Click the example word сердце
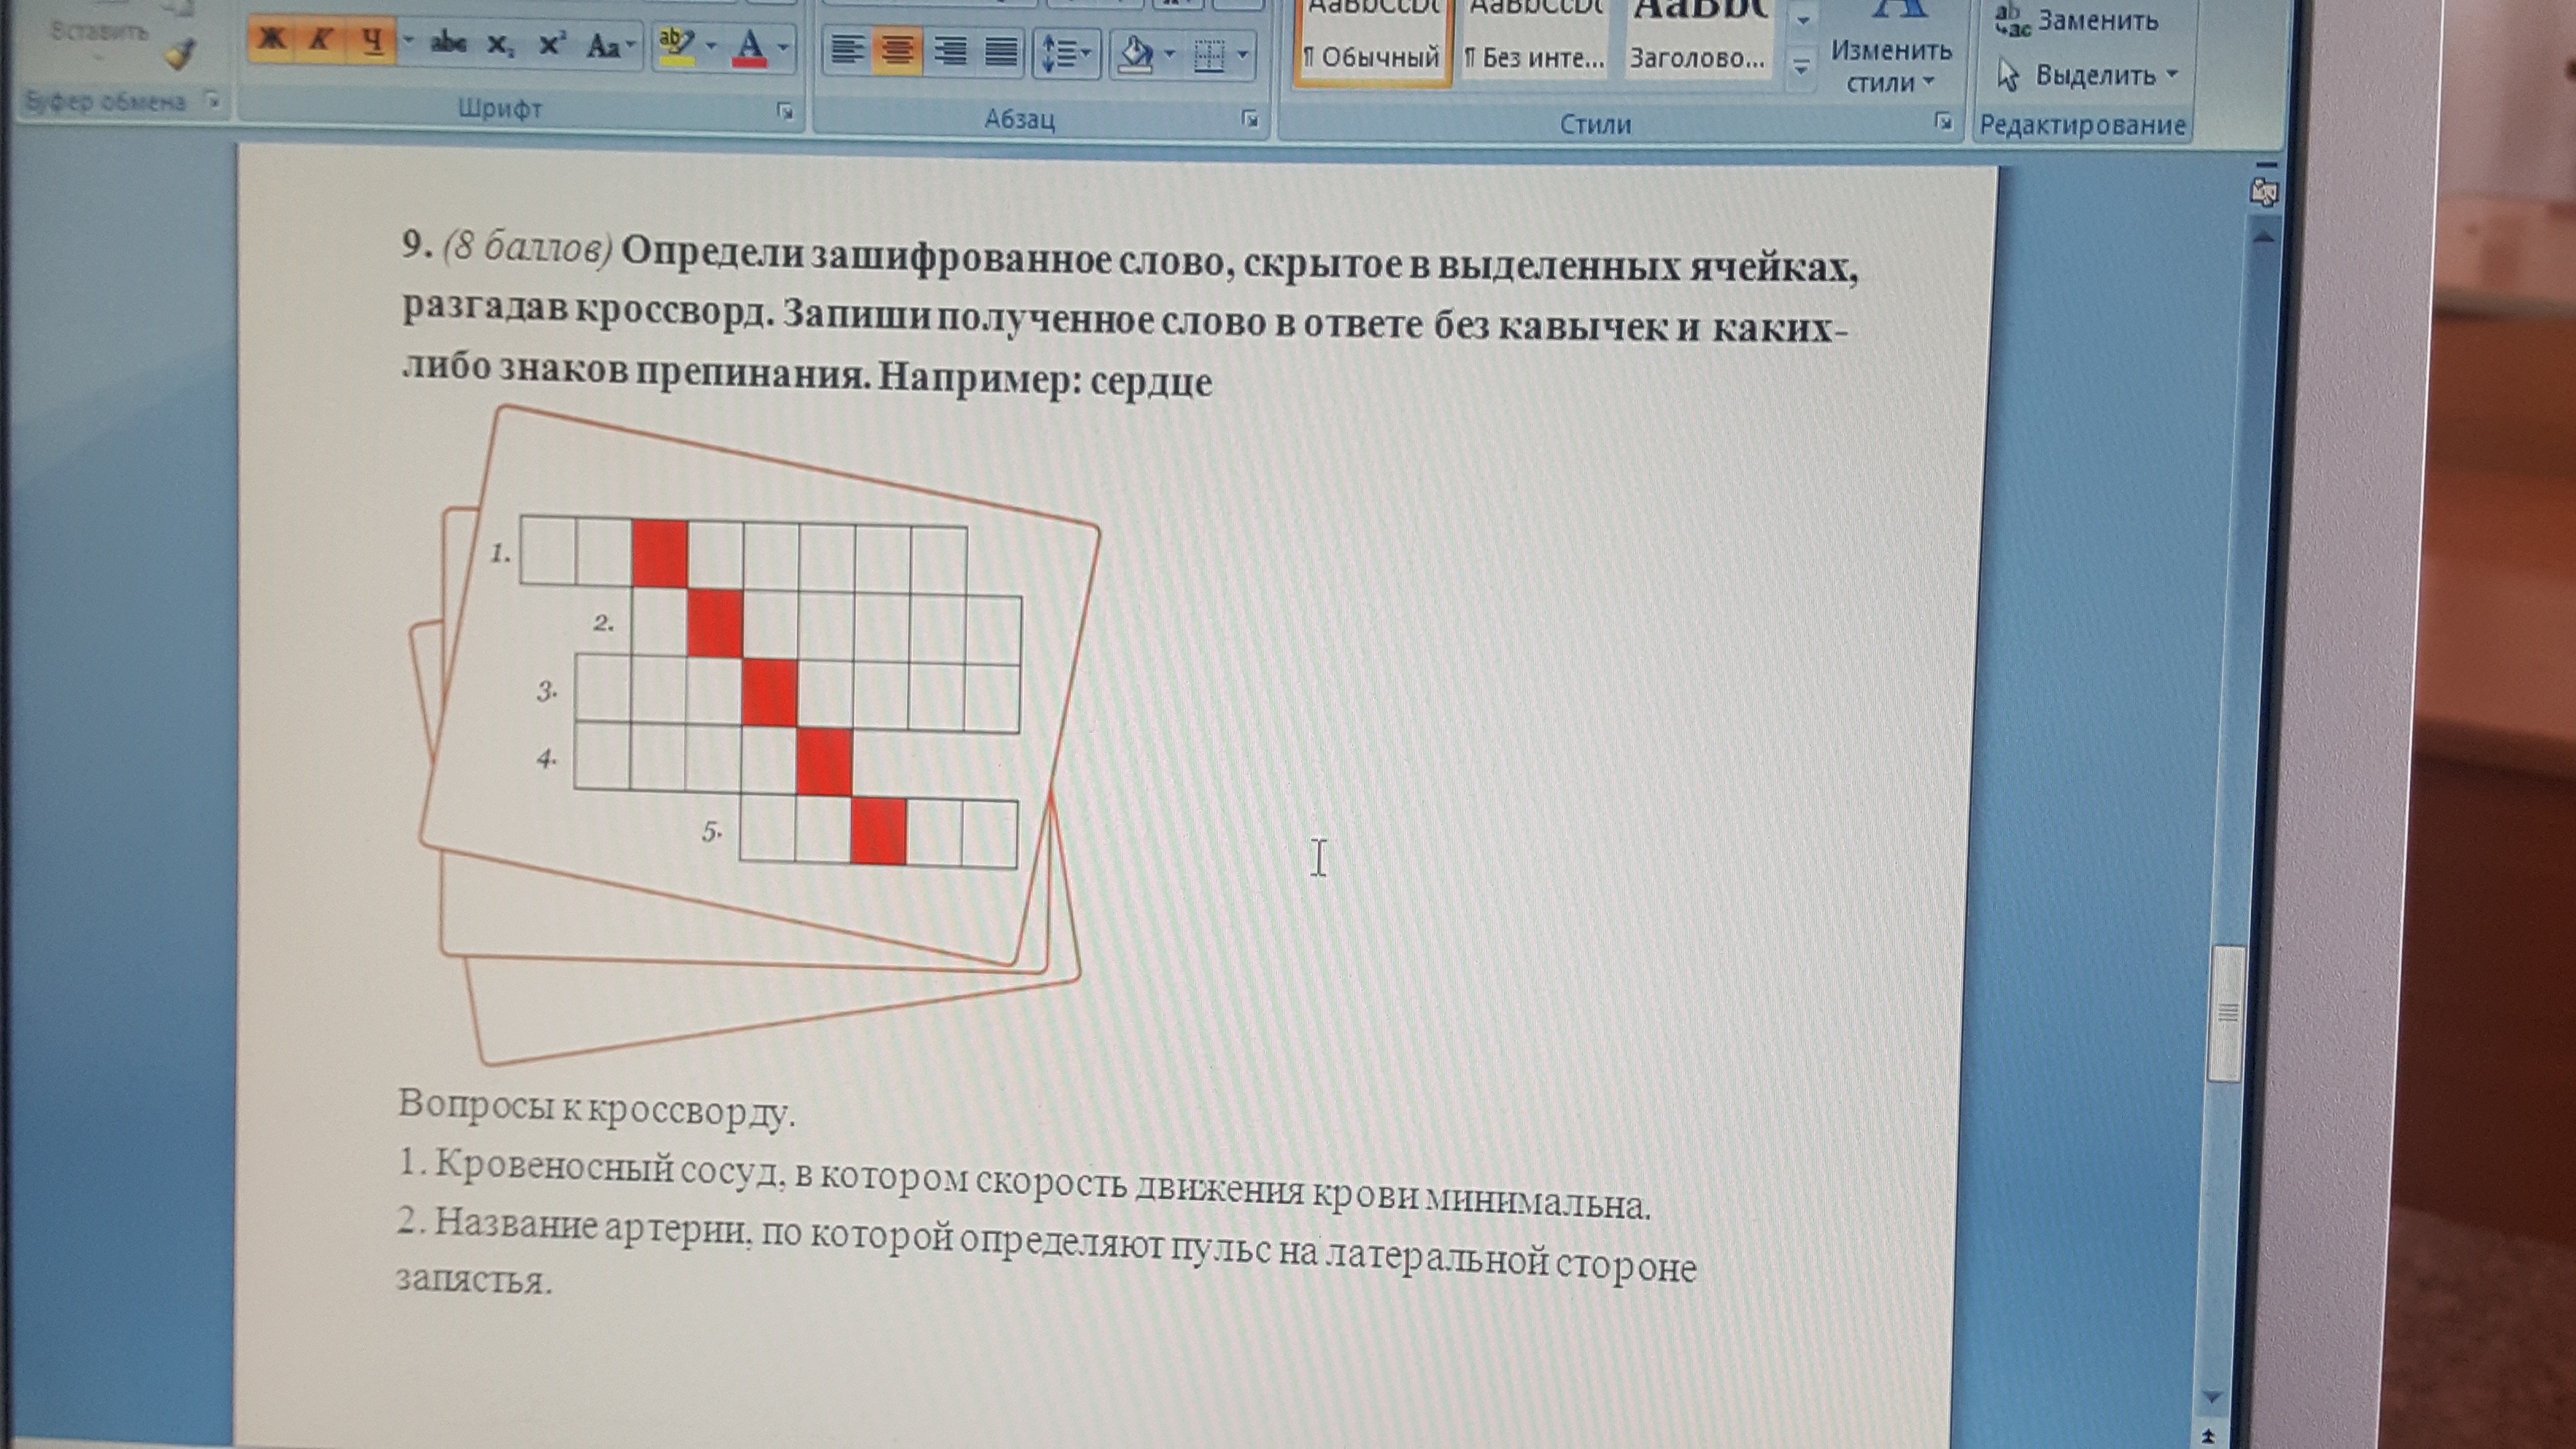 [1150, 382]
